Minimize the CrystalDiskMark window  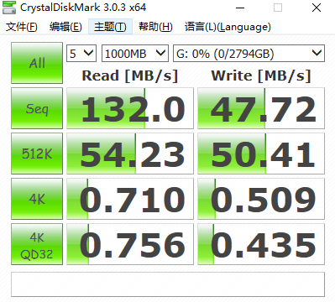240,8
